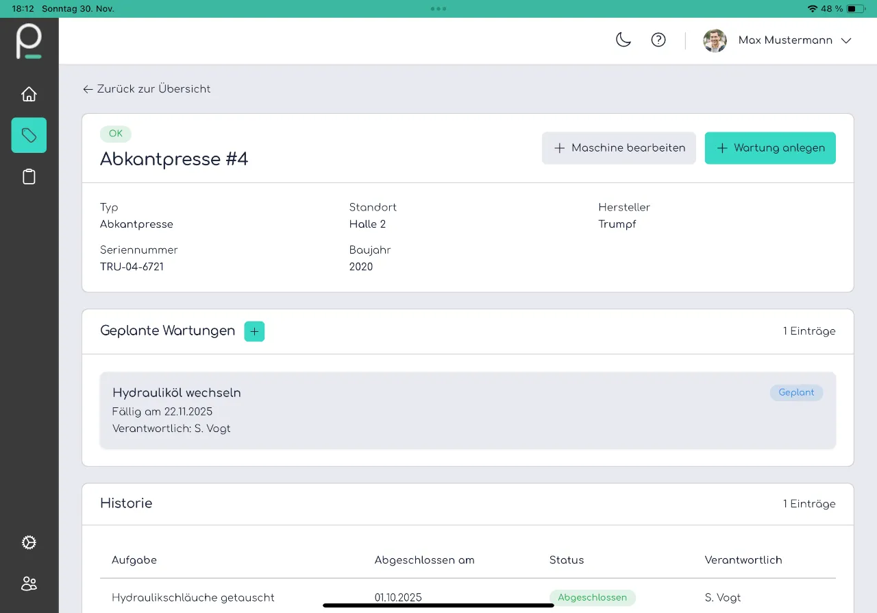This screenshot has height=613, width=877.
Task: Open the clipboard tasks icon in the sidebar
Action: (x=29, y=177)
